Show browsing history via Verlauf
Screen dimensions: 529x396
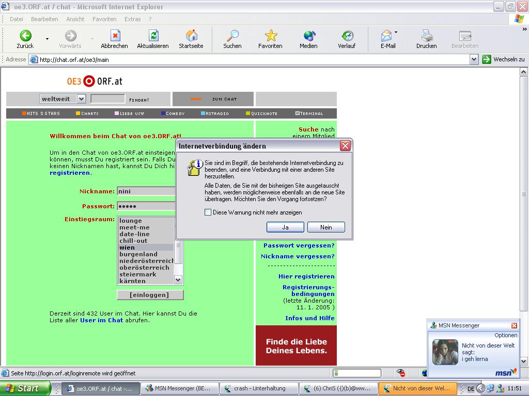[x=347, y=39]
